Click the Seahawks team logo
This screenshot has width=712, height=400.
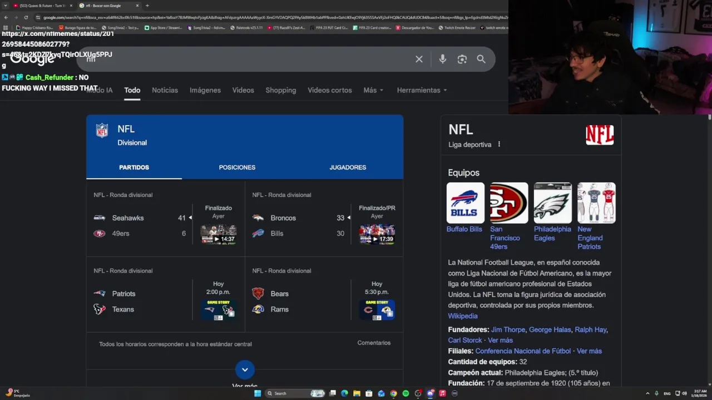pyautogui.click(x=99, y=218)
